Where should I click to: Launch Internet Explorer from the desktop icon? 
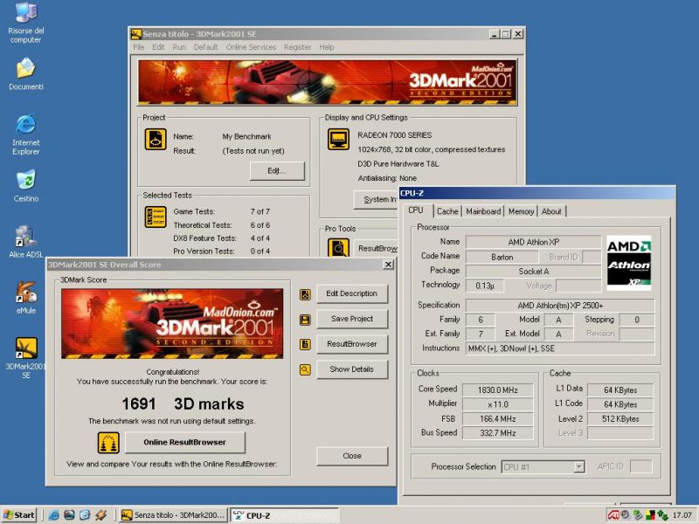(26, 135)
